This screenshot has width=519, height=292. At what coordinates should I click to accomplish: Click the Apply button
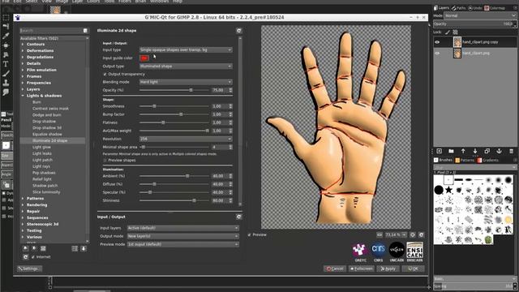pos(388,268)
